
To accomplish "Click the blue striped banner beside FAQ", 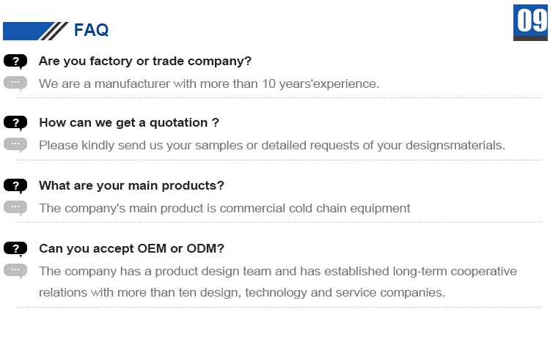I will point(35,31).
